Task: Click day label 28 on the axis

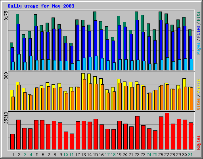Action: [172, 155]
